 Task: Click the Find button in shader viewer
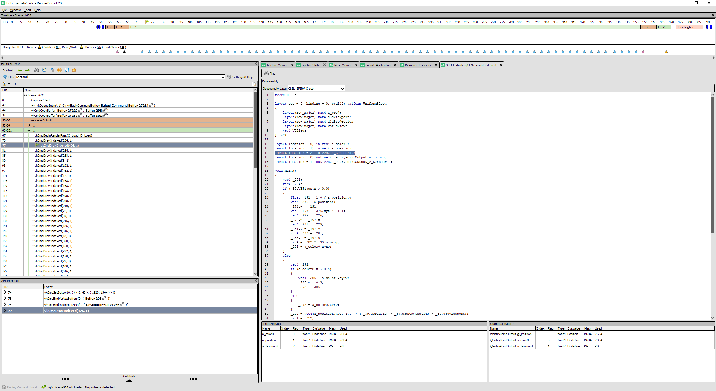(x=270, y=73)
